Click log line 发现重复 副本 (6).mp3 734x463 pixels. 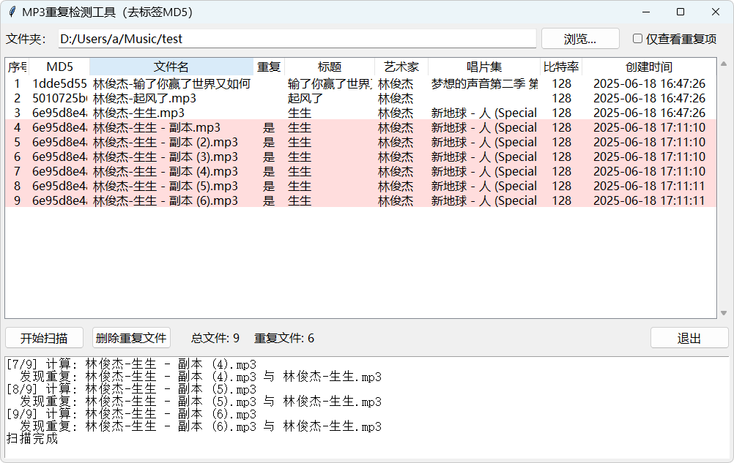[201, 426]
